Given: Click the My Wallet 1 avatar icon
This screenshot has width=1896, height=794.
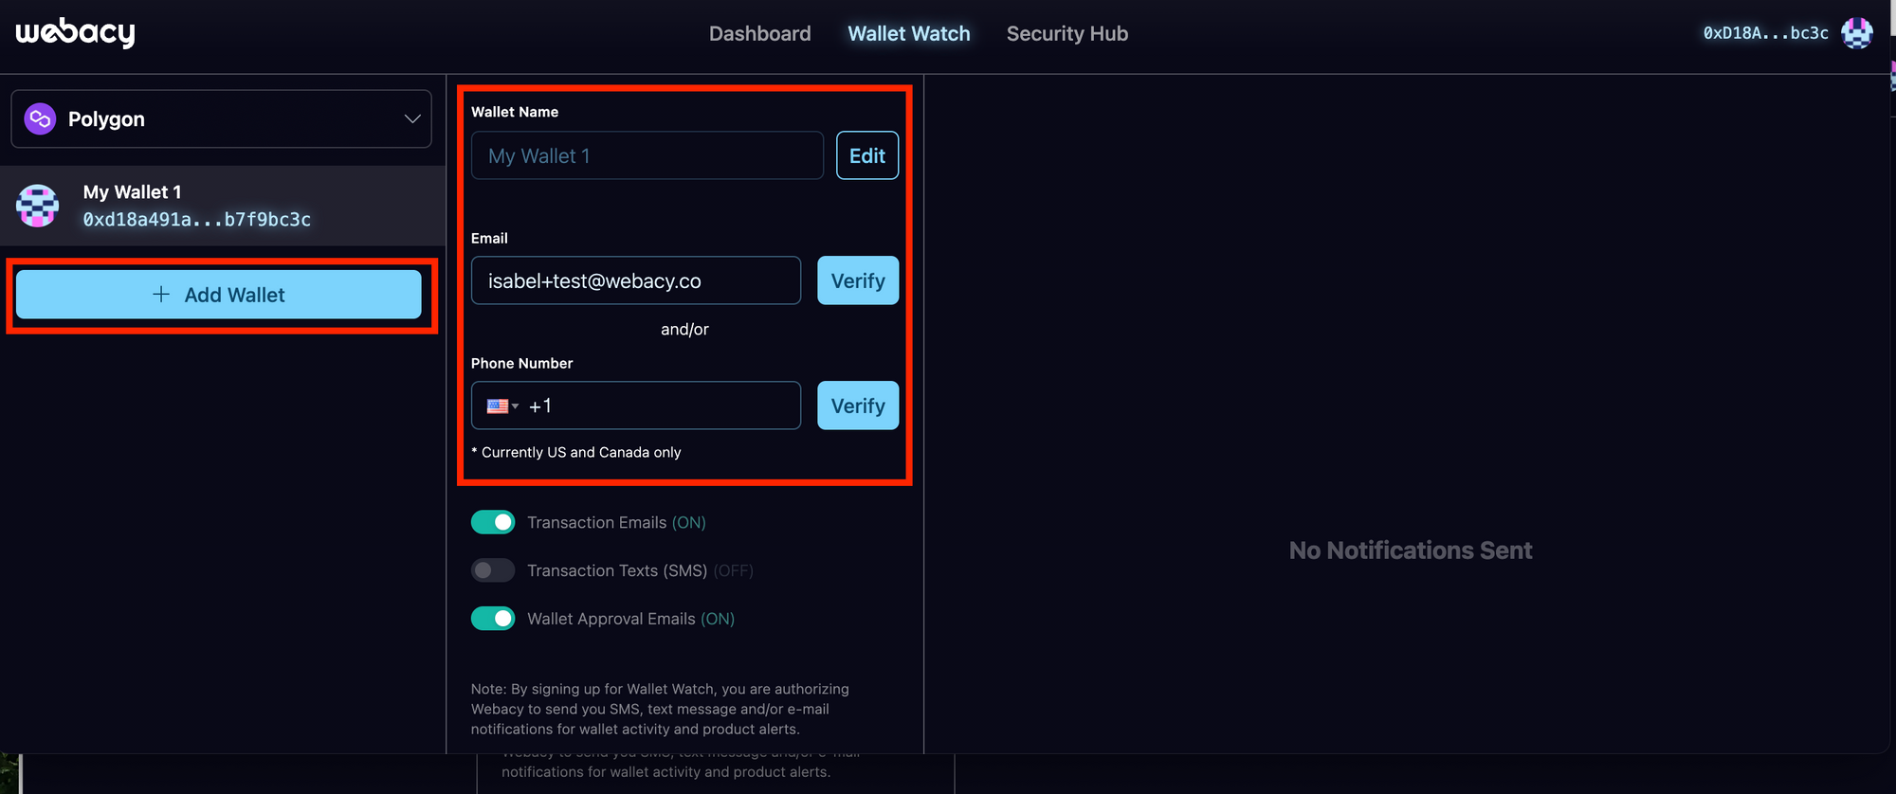Looking at the screenshot, I should tap(38, 206).
